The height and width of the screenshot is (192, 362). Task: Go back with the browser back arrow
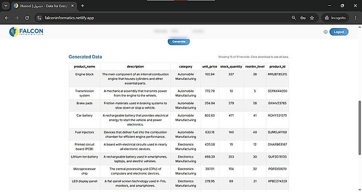pyautogui.click(x=7, y=18)
